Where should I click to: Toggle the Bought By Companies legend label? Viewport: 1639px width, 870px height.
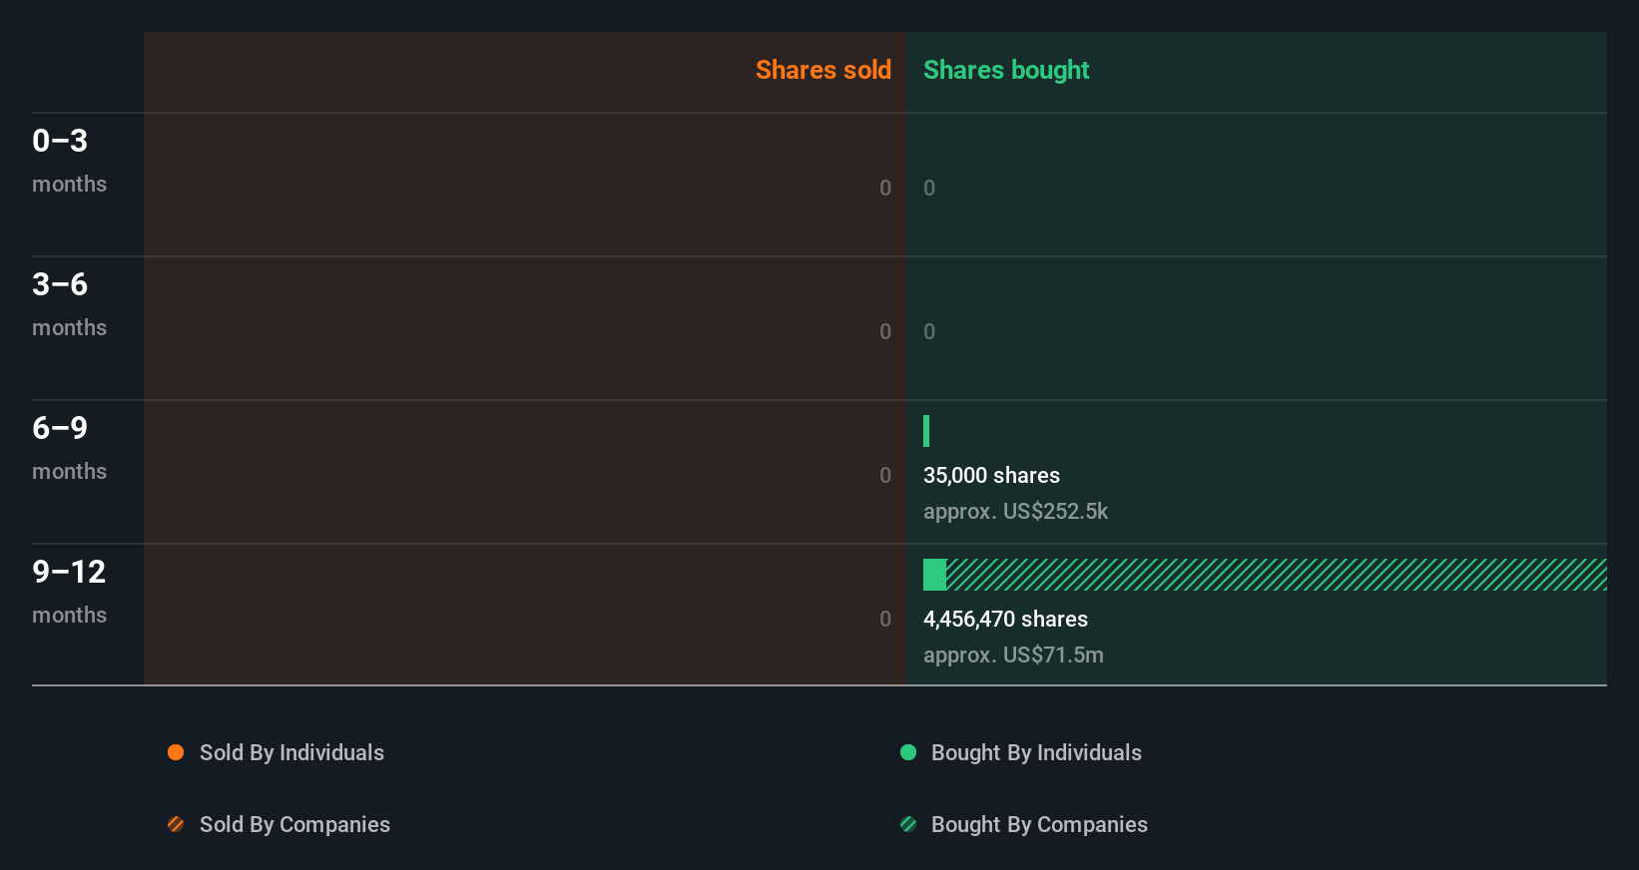(1039, 825)
